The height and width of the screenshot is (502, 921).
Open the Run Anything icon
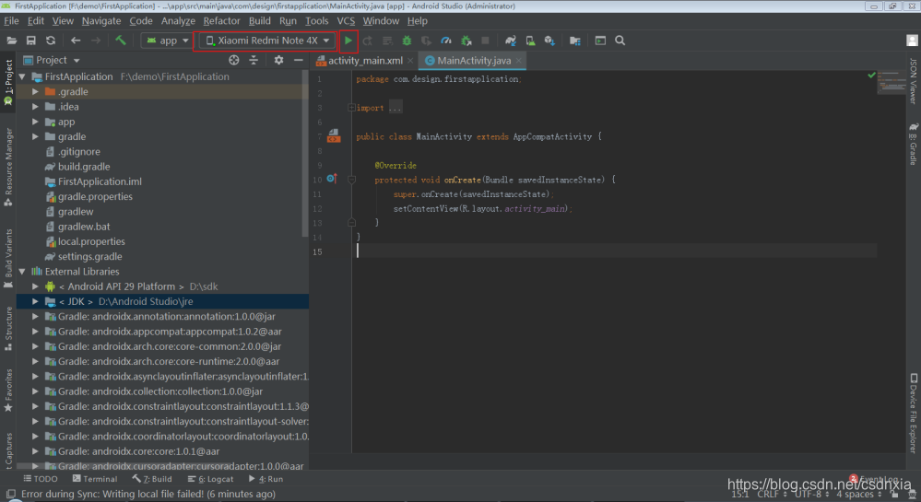600,41
